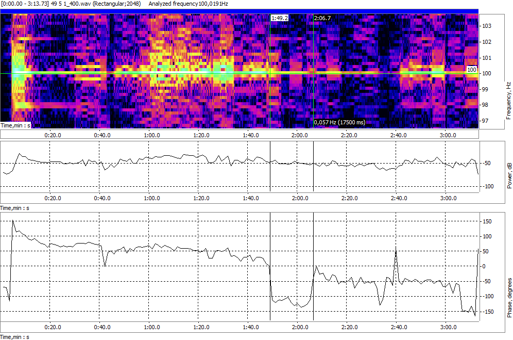Click the 103 Hz tick on frequency axis

pyautogui.click(x=487, y=26)
